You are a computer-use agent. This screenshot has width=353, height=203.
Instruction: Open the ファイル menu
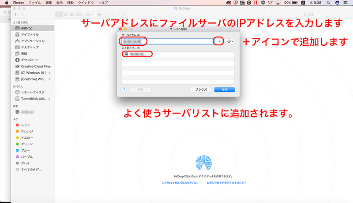(35, 3)
